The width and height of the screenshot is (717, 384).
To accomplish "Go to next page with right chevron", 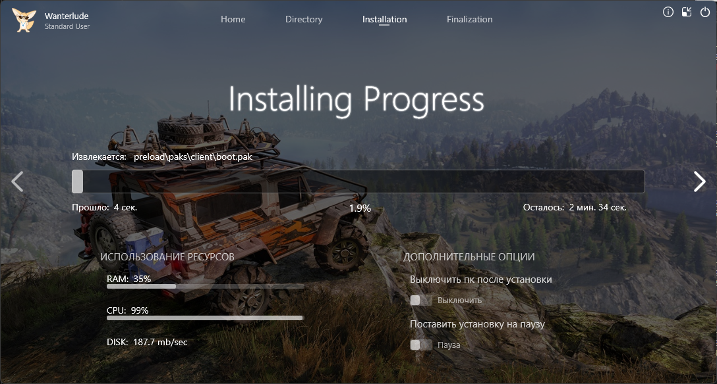I will point(700,181).
